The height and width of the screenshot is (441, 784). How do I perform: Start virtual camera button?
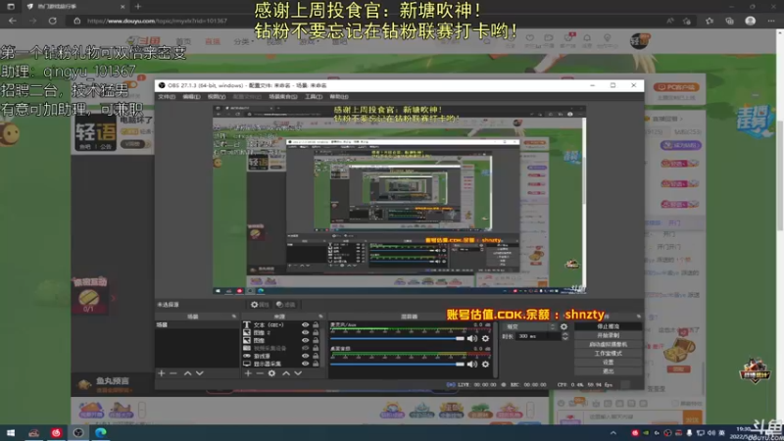pos(608,345)
